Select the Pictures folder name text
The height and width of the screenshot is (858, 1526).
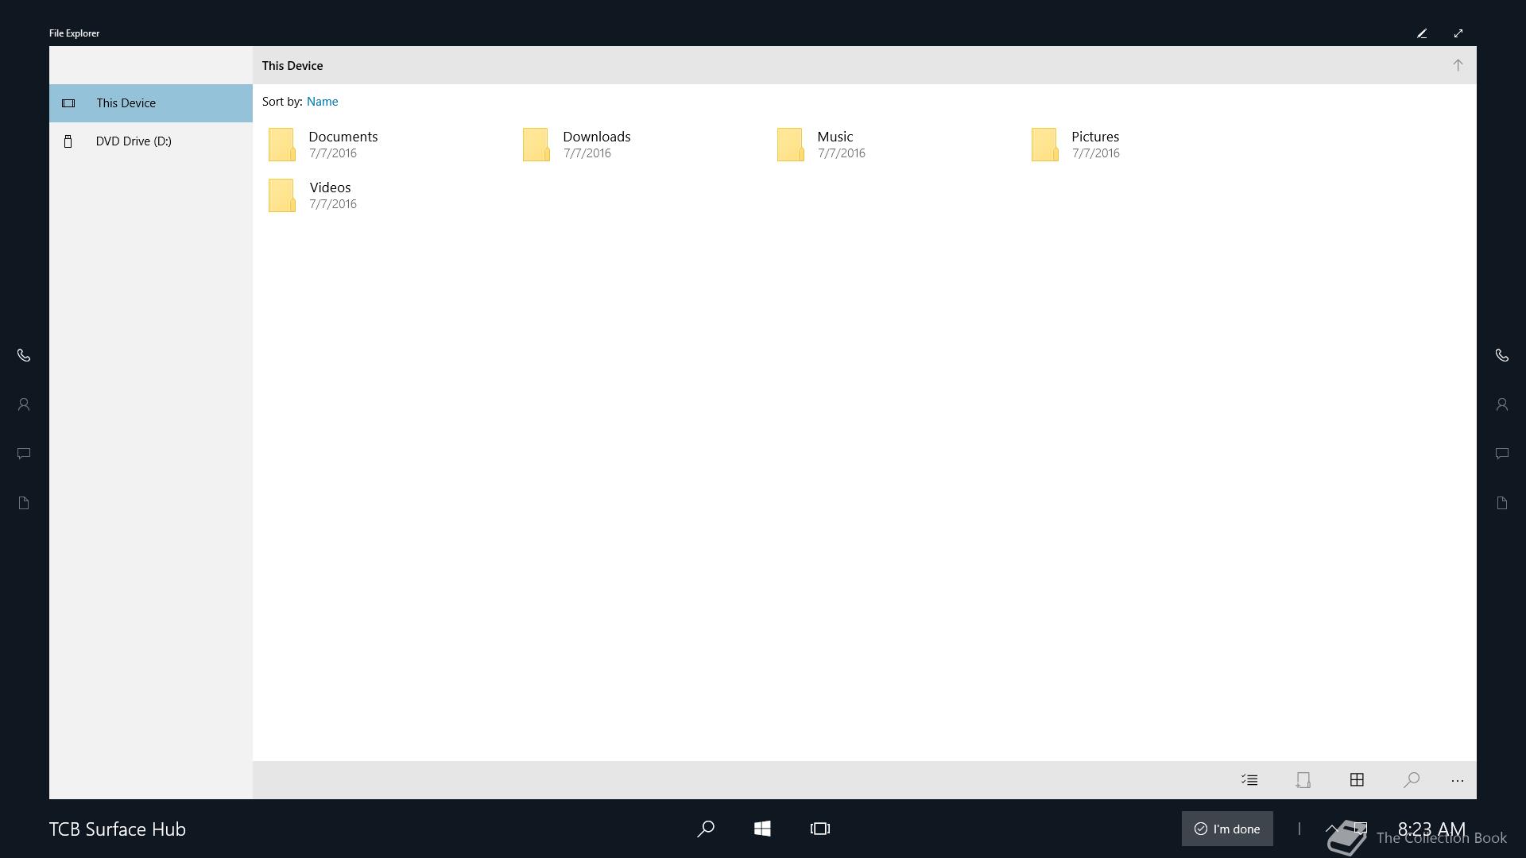pos(1095,137)
